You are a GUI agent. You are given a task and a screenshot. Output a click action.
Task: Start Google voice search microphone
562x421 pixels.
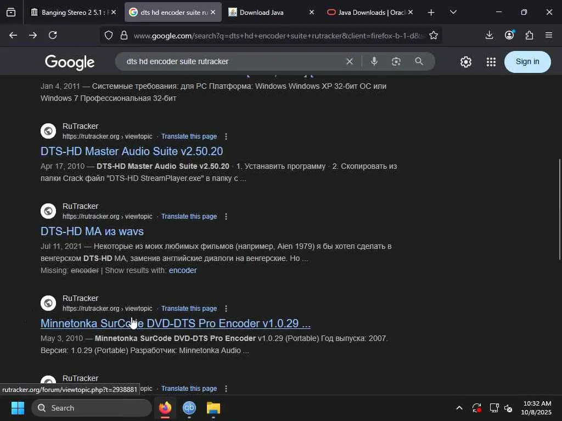374,61
